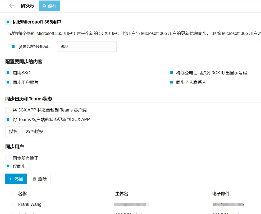Viewport: 261px width, 214px height.
Task: Toggle 将办公电话同步到 3CX 呼出显示号码 checkbox
Action: pos(171,73)
